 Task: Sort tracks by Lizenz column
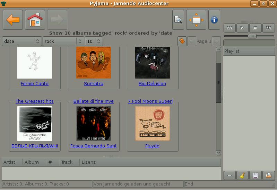[x=150, y=162]
